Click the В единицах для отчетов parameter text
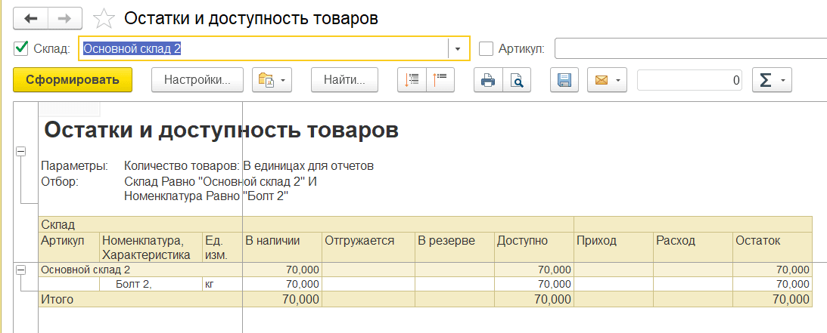This screenshot has height=333, width=827. pos(308,166)
